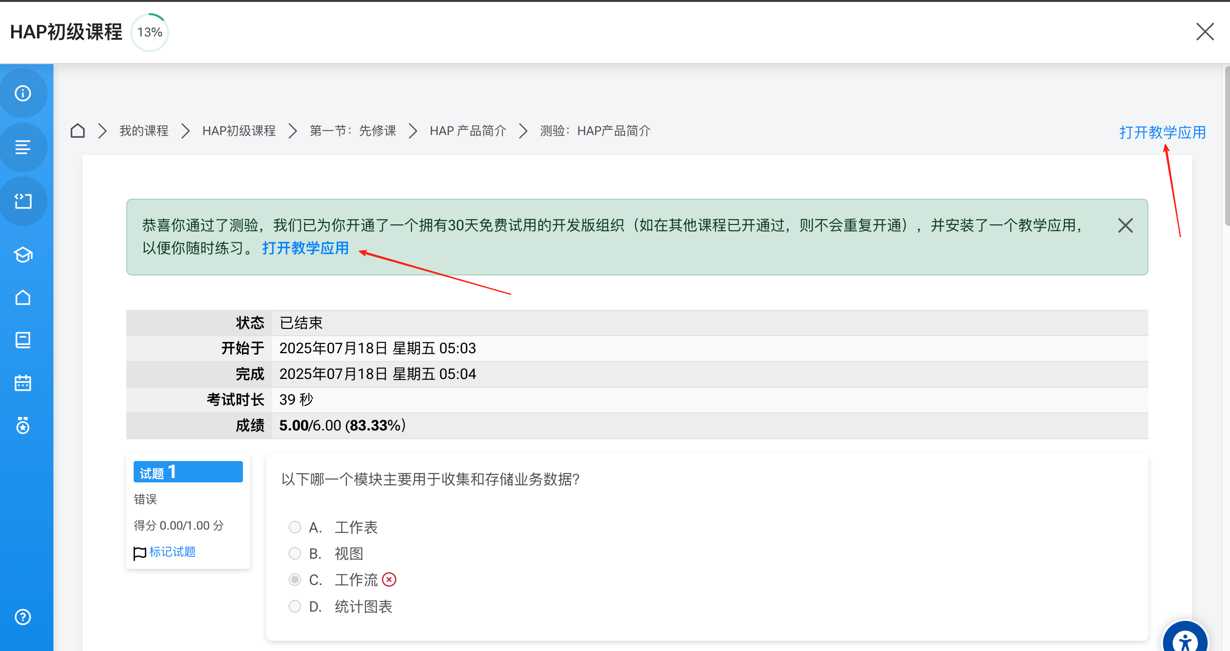1230x651 pixels.
Task: Click the score 5.00/6.00 (83.33%)
Action: click(342, 426)
